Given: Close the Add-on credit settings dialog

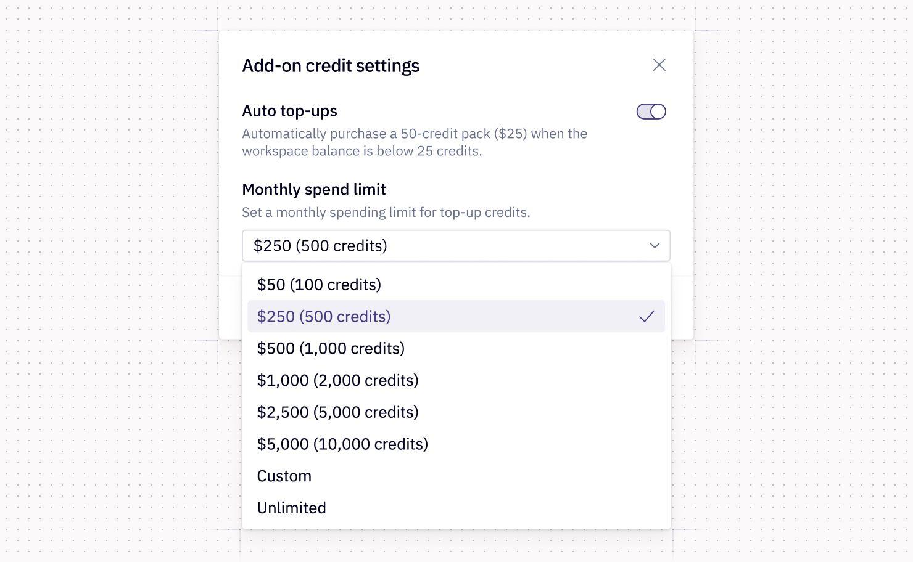Looking at the screenshot, I should click(659, 65).
